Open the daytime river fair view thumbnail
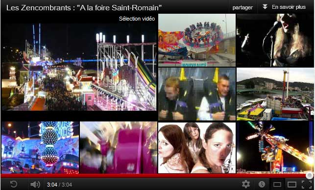This screenshot has width=315, height=190. [275, 94]
